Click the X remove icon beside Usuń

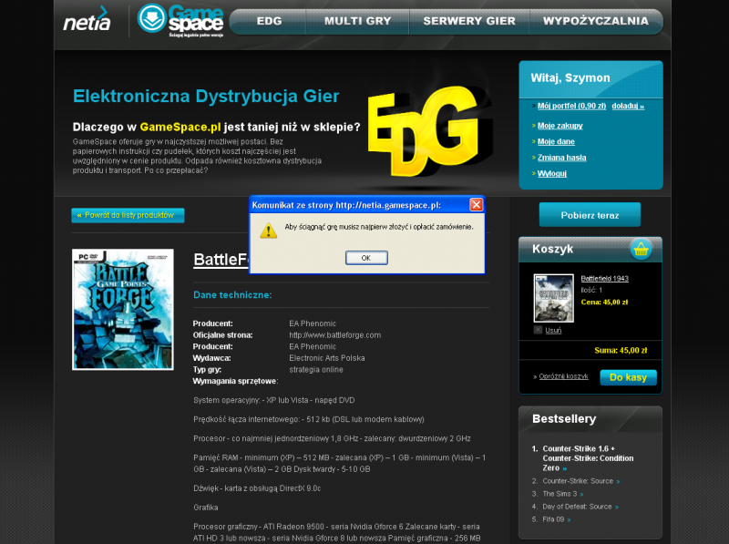coord(538,330)
